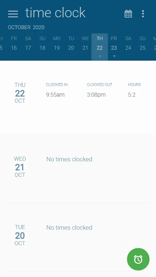The height and width of the screenshot is (277, 156).
Task: Select Friday 23 in date strip
Action: pyautogui.click(x=114, y=47)
